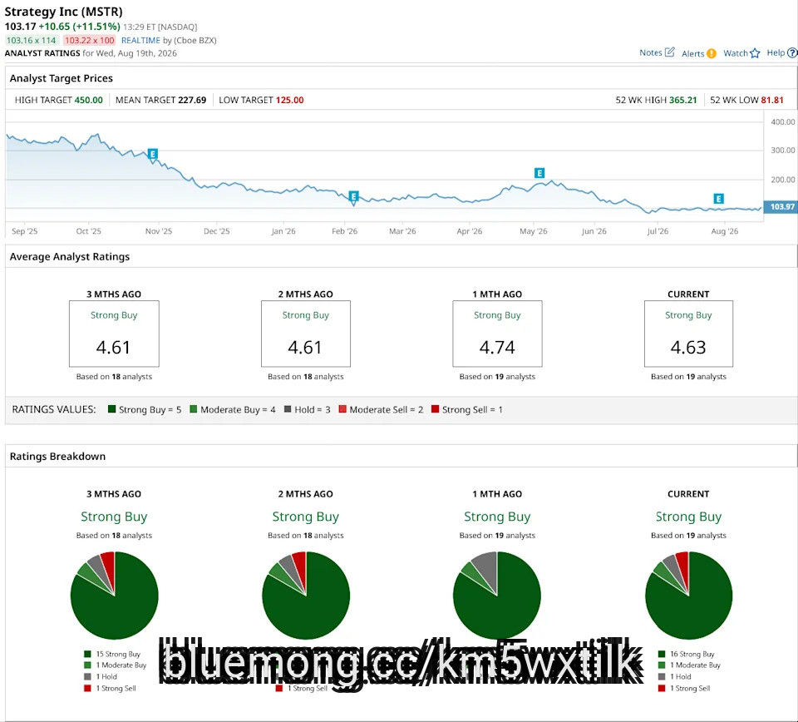
Task: Click the Feb '26 earnings E marker
Action: 354,196
